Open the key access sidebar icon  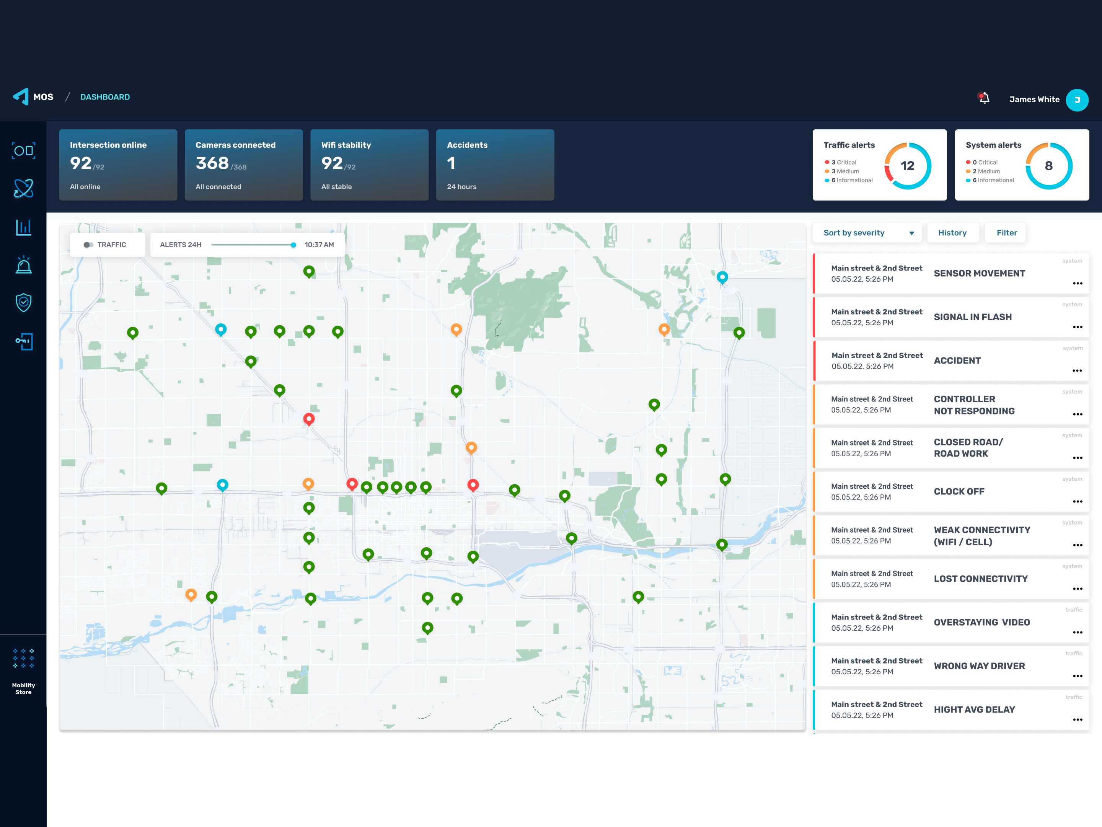23,341
